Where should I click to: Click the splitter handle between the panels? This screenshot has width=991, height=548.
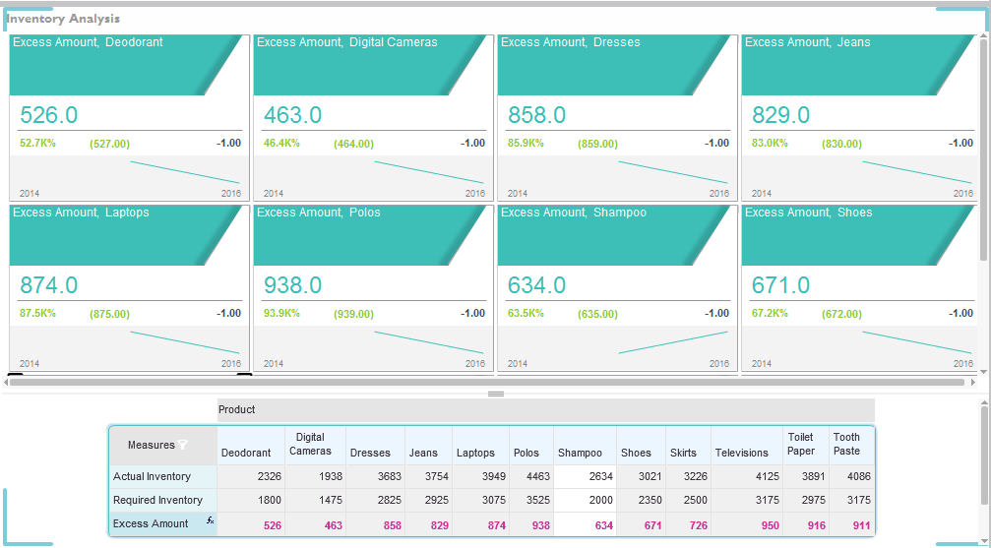point(496,394)
